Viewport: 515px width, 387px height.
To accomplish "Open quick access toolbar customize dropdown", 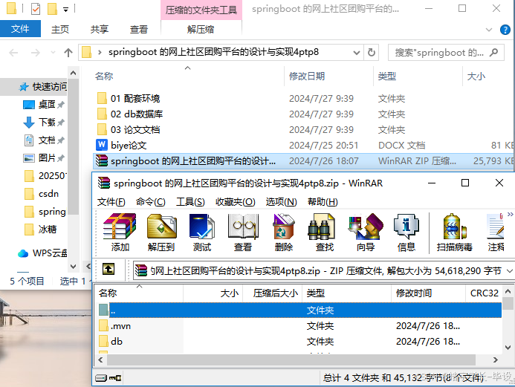I will coord(65,10).
